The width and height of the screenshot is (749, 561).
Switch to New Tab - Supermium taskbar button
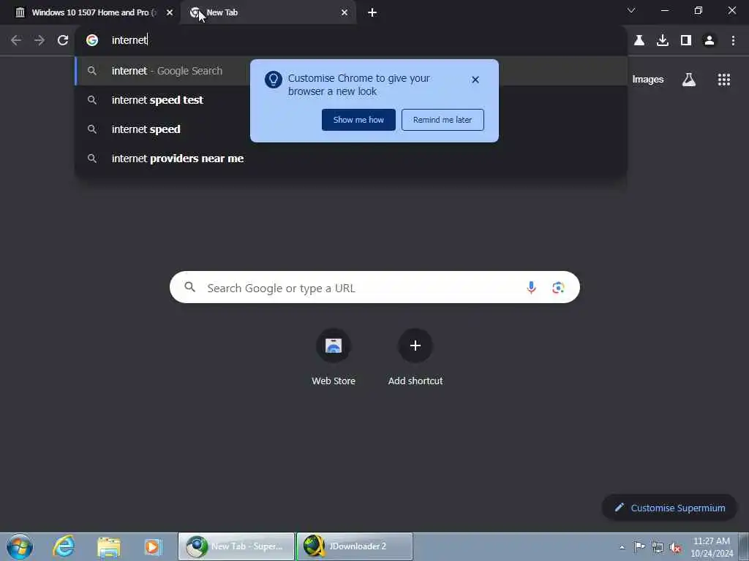point(236,546)
